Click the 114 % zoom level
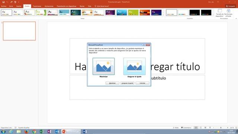The height and width of the screenshot is (134, 238). pos(232,128)
